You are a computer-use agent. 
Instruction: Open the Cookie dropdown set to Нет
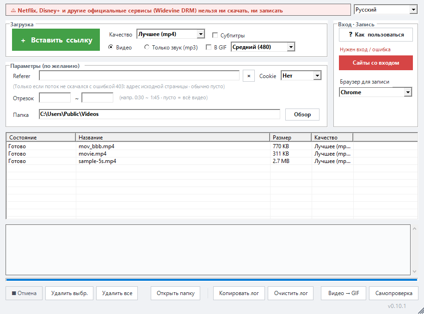pos(301,76)
